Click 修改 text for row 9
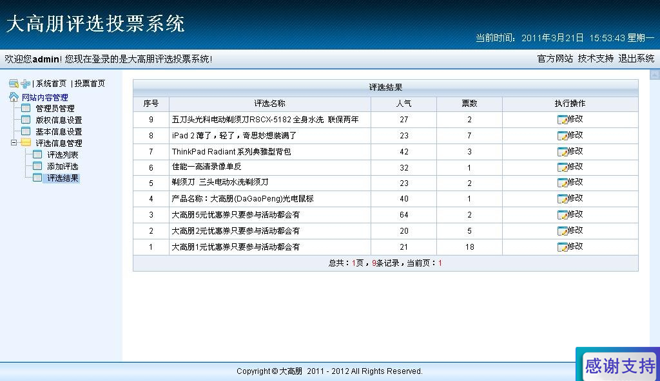The width and height of the screenshot is (660, 381). point(576,119)
